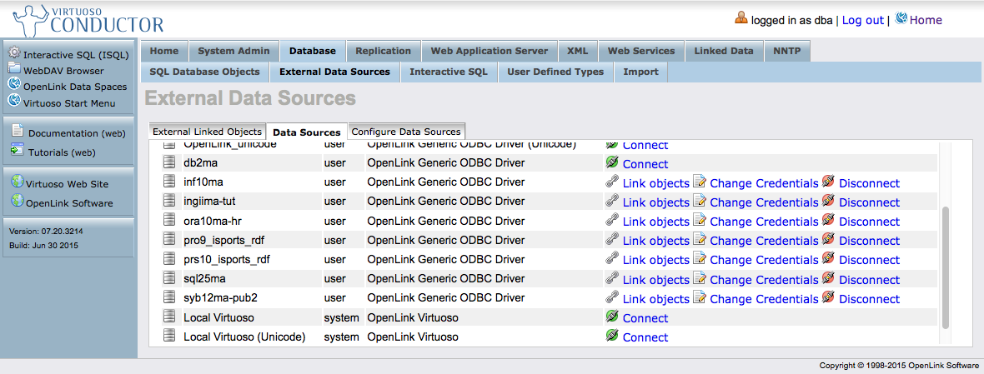Disconnect the syb12ma-pub2 data source
The height and width of the screenshot is (374, 984).
869,299
